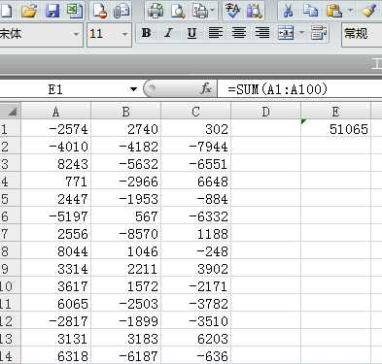
Task: Click cell C1 with value 302
Action: click(x=196, y=129)
